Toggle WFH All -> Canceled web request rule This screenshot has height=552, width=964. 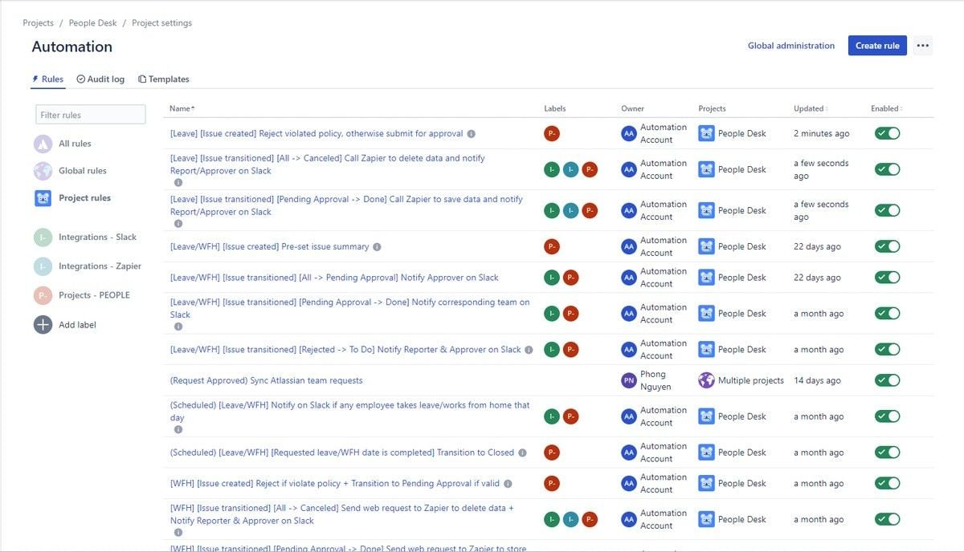click(887, 519)
